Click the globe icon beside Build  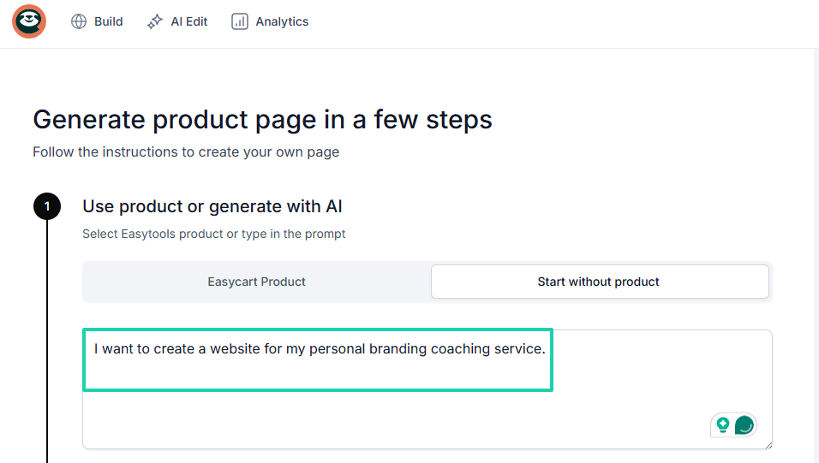[x=79, y=21]
